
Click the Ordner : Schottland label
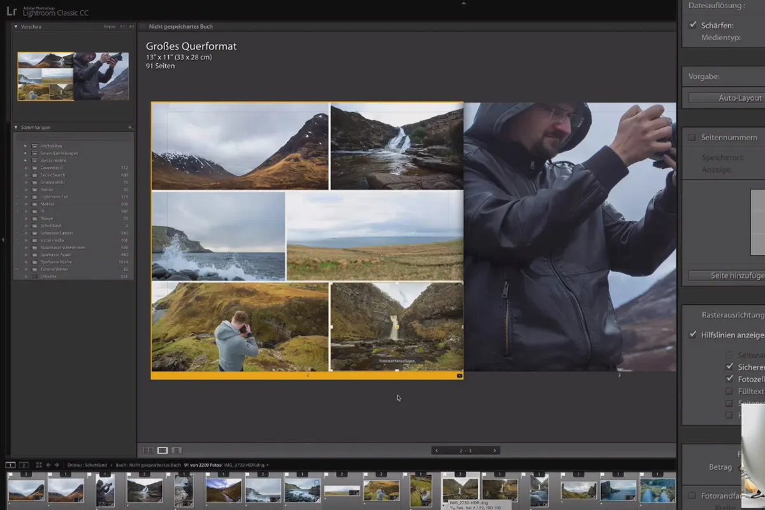89,465
